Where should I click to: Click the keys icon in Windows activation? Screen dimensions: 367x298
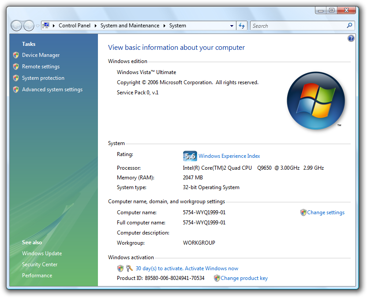click(129, 268)
